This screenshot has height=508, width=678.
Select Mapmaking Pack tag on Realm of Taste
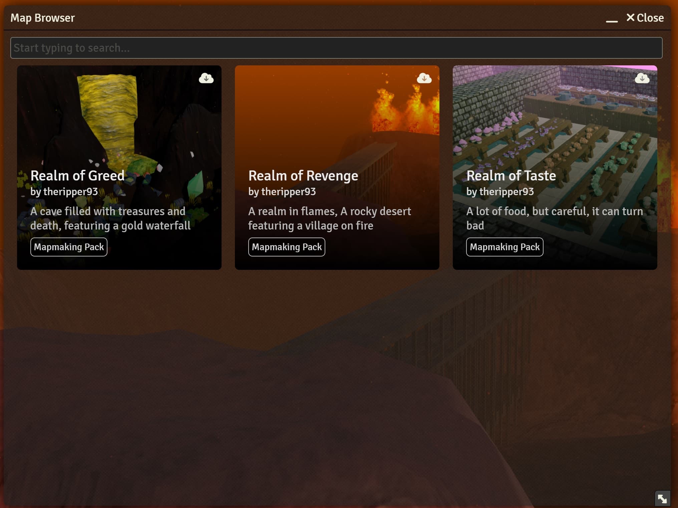[x=504, y=247]
